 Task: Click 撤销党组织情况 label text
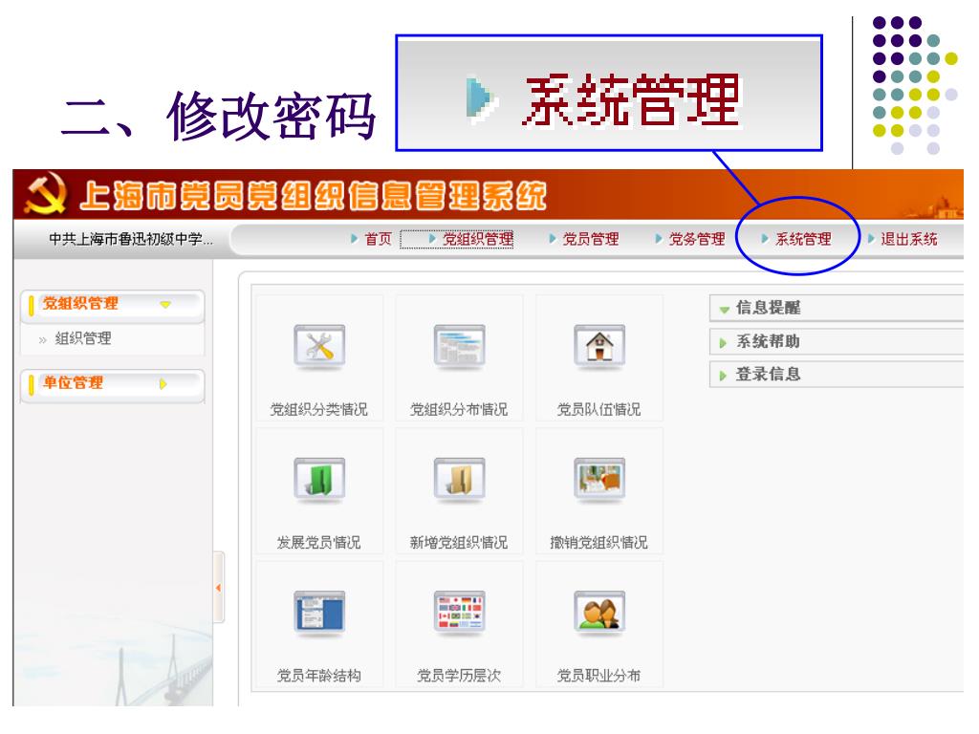(598, 543)
